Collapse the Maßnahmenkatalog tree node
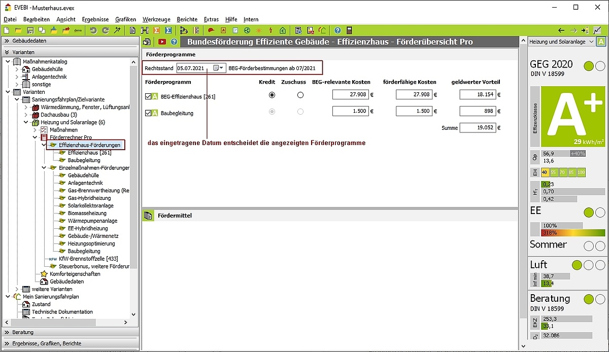 (x=8, y=62)
